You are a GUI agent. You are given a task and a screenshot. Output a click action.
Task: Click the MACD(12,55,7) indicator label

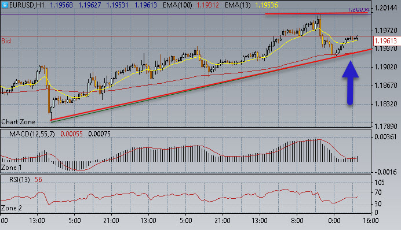32,134
